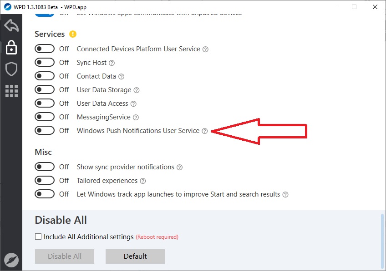The height and width of the screenshot is (271, 386).
Task: Toggle the User Data Storage switch
Action: 45,89
